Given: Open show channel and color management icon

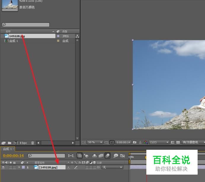Looking at the screenshot, I should [145, 142].
